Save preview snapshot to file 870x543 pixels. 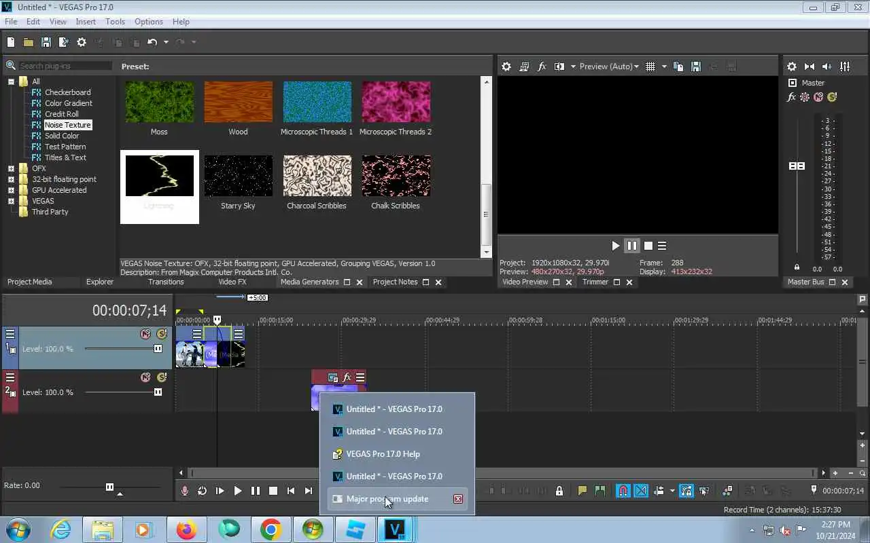(696, 67)
